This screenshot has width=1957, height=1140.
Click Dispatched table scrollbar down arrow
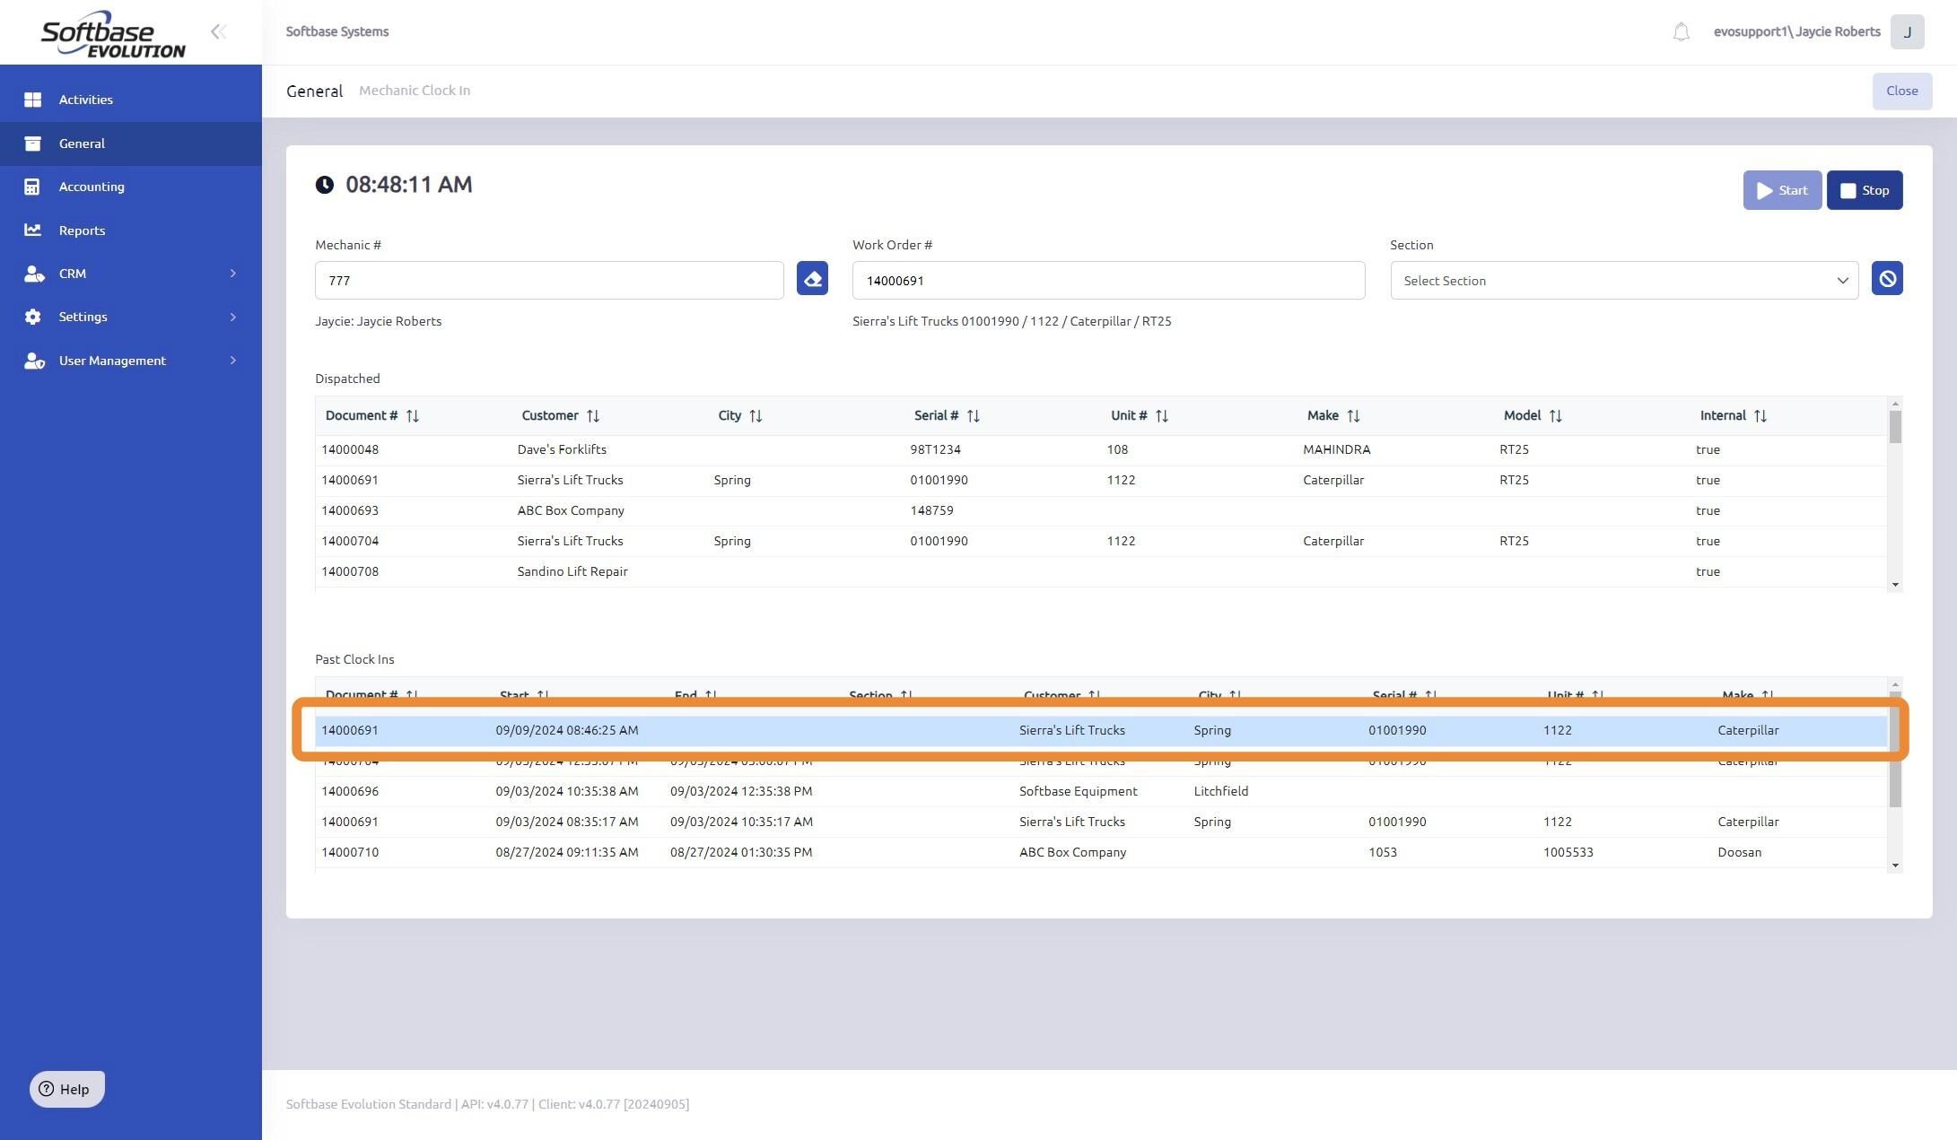1895,585
